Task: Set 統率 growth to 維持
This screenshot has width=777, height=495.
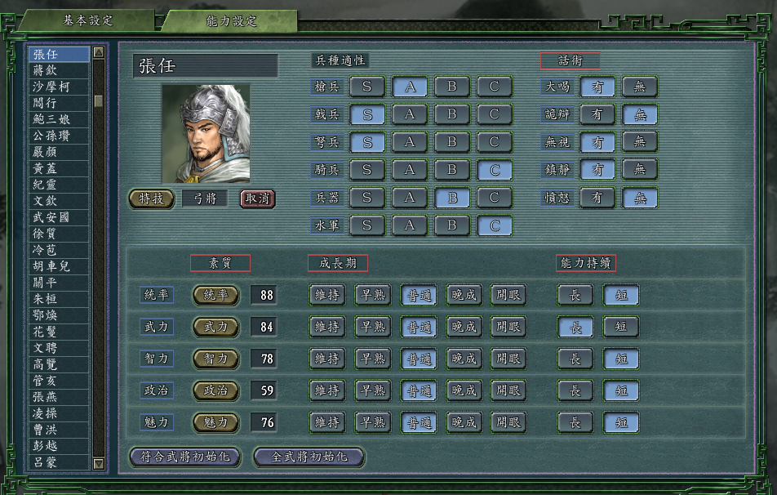Action: coord(327,295)
